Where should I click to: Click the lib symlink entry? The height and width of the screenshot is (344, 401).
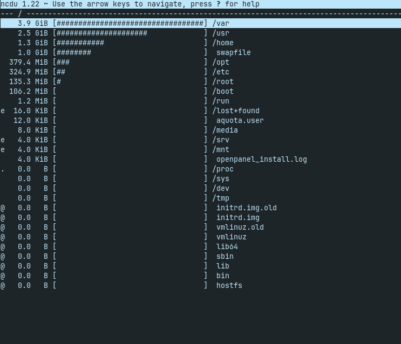(201, 266)
